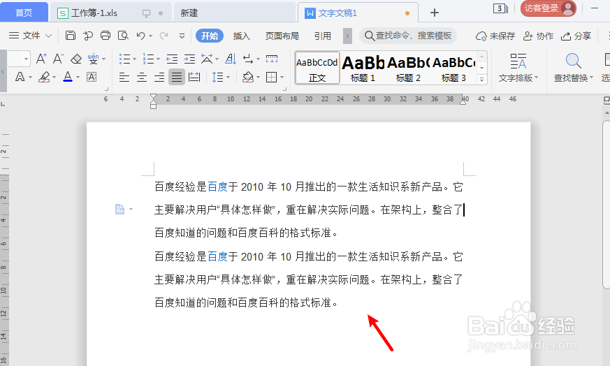The width and height of the screenshot is (610, 366).
Task: Open phonetic guide (wén) icon
Action: tap(93, 59)
